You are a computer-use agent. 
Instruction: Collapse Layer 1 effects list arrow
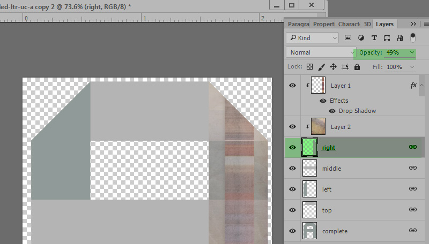pyautogui.click(x=421, y=86)
